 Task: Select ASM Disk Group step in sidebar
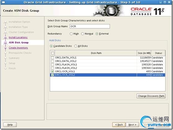click(x=19, y=43)
